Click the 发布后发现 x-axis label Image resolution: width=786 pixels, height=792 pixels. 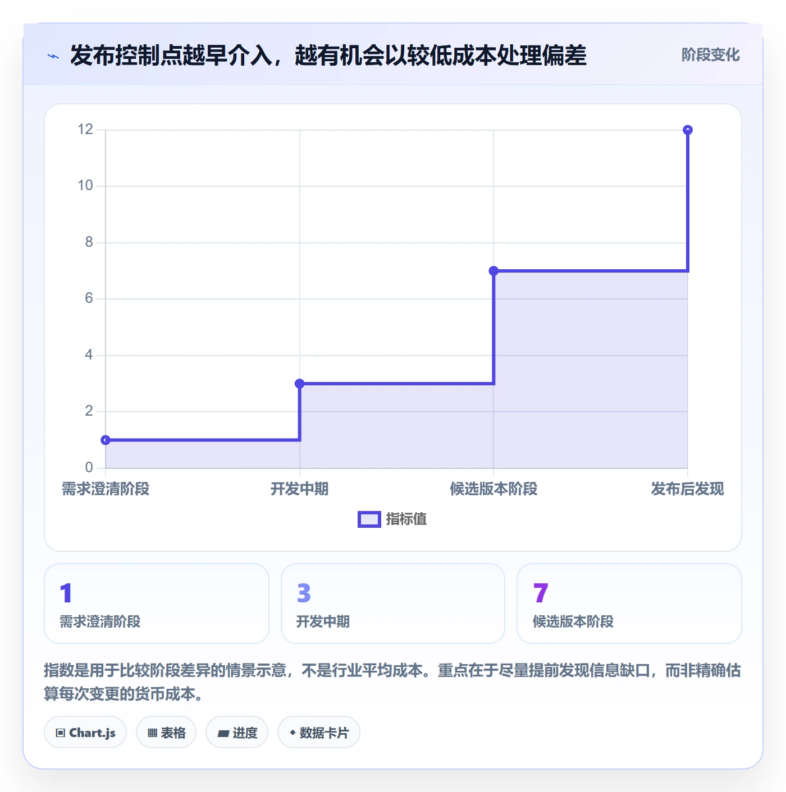[688, 489]
